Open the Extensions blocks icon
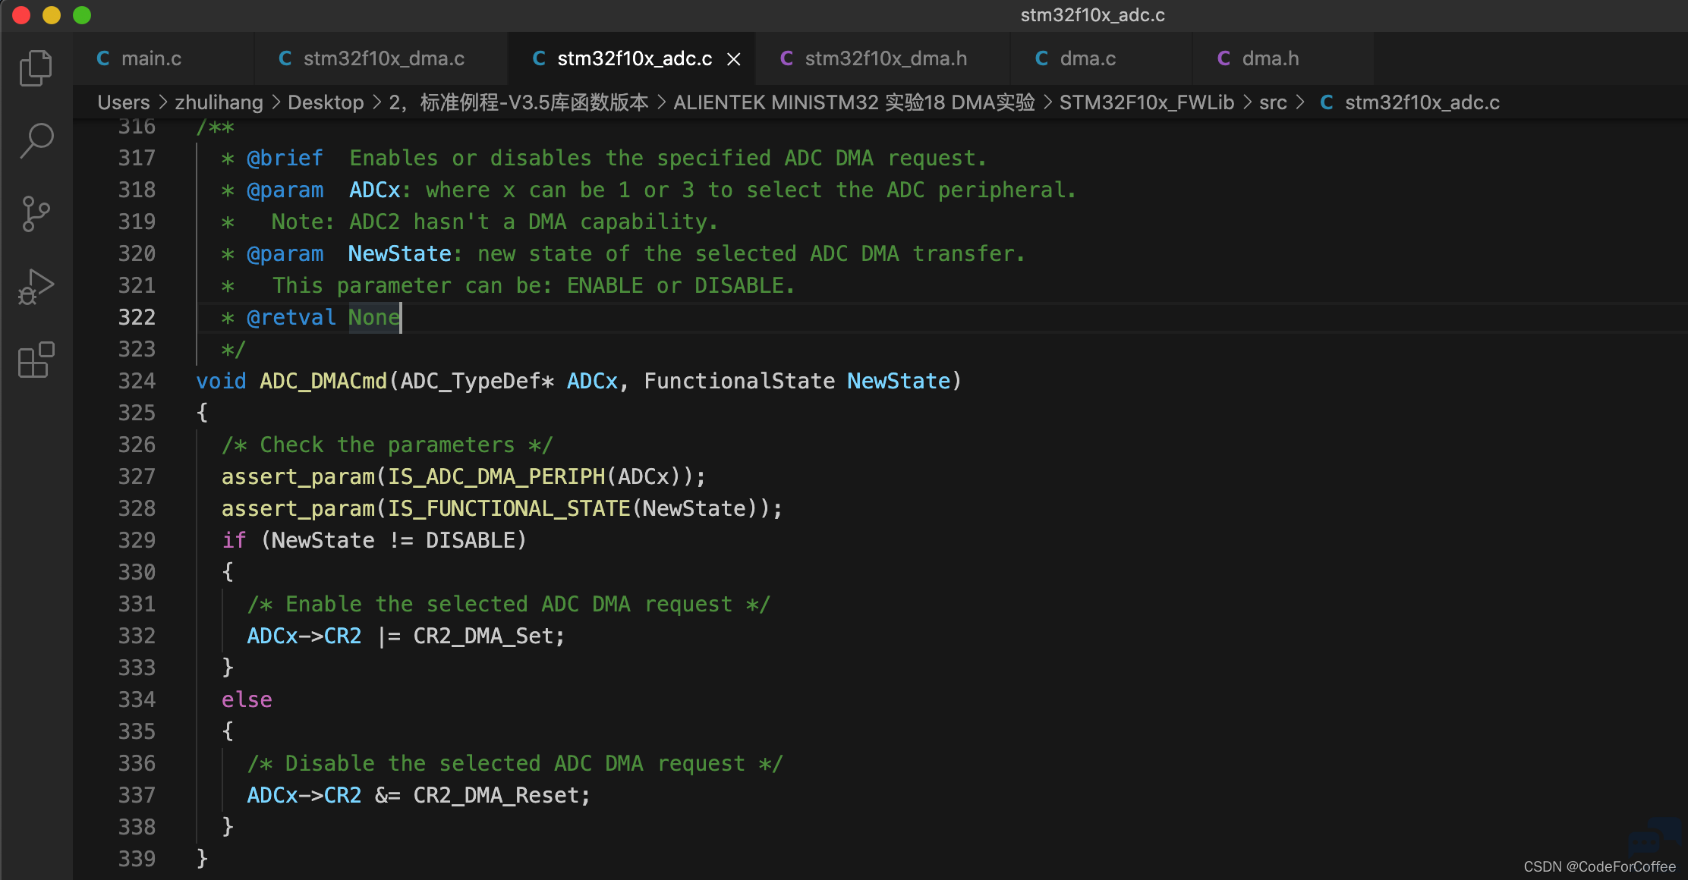Image resolution: width=1688 pixels, height=880 pixels. pyautogui.click(x=36, y=360)
